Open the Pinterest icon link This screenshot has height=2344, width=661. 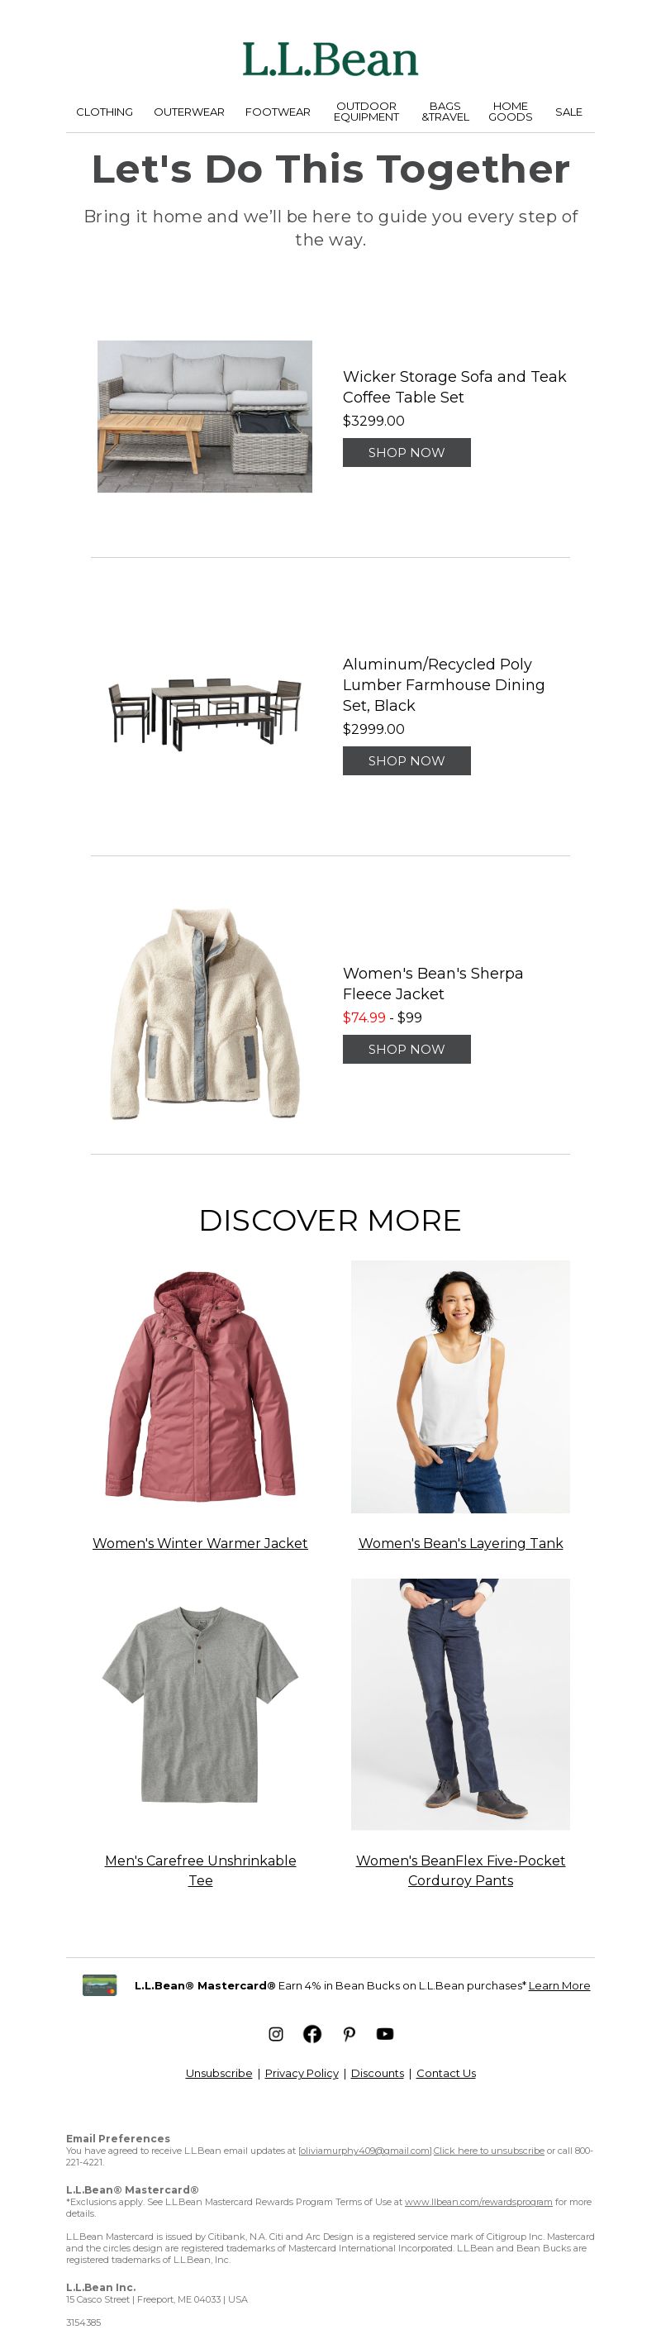coord(350,2034)
